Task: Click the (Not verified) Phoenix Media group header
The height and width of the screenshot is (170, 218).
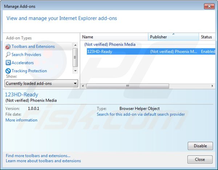Action: (x=110, y=44)
